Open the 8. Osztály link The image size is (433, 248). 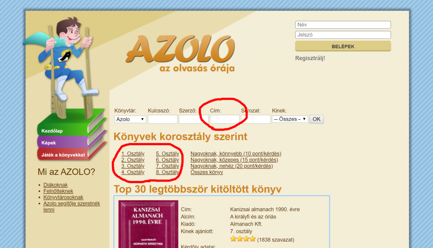167,172
